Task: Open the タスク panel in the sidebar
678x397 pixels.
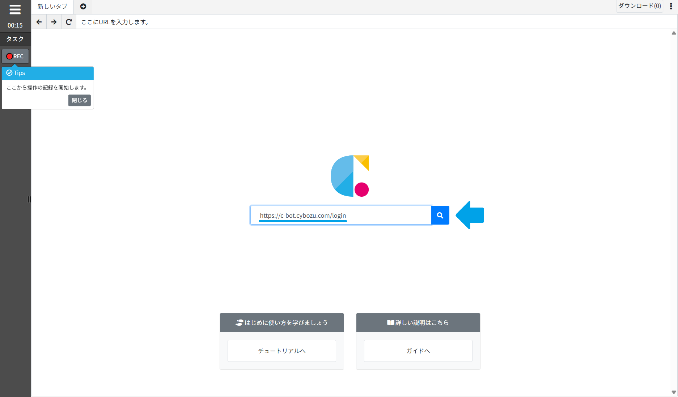Action: coord(15,39)
